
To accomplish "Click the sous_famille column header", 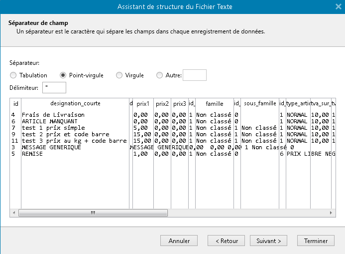I will [260, 104].
